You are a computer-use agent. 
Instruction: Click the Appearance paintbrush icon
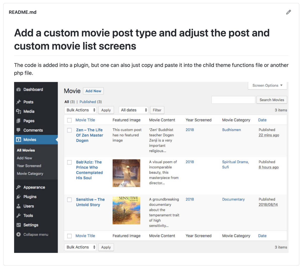click(x=19, y=187)
